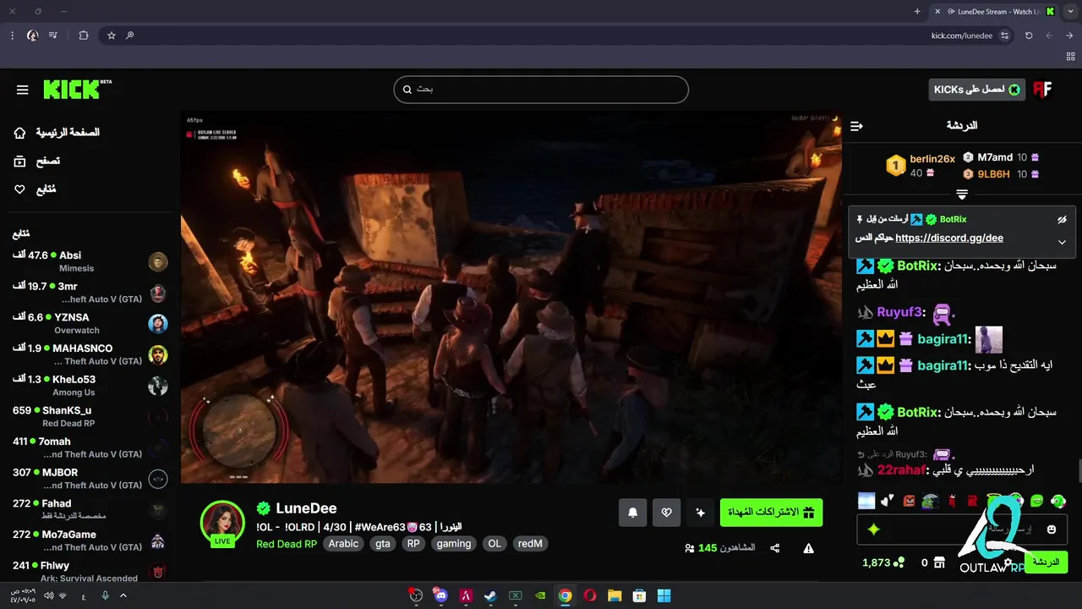Insert the Pepe umbrella emote

(x=930, y=501)
